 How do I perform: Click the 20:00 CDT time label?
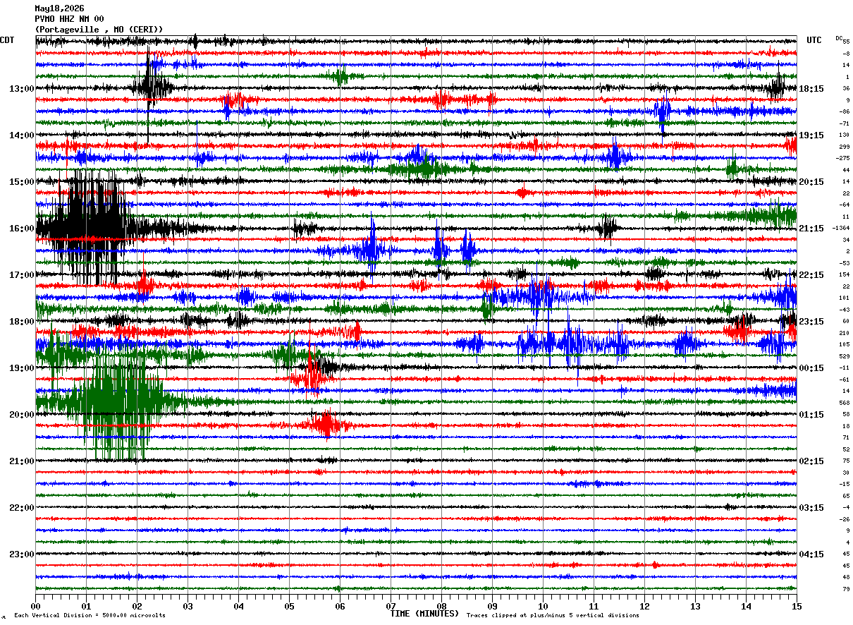[21, 415]
